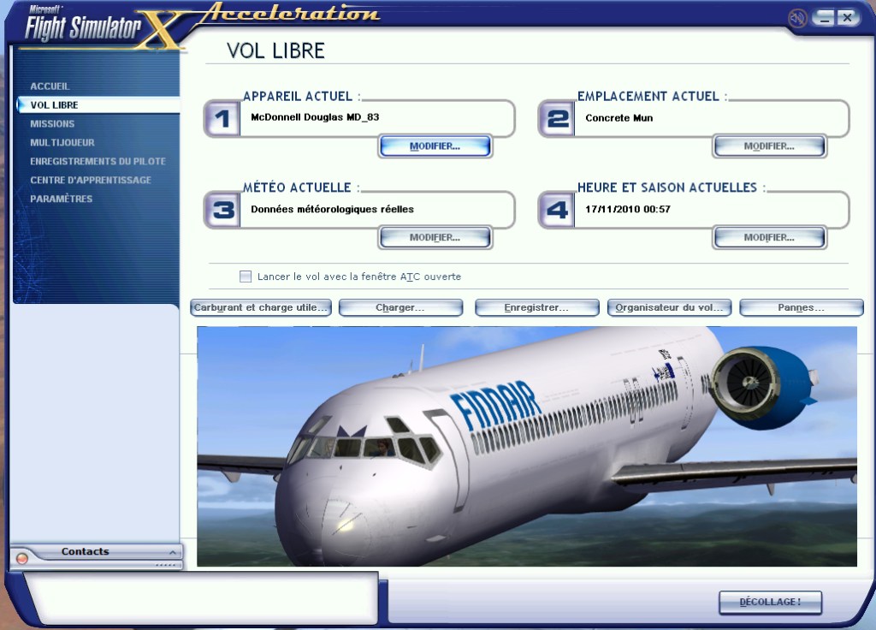Click Modifier under Heure et saison actuelles
This screenshot has width=876, height=630.
tap(769, 238)
